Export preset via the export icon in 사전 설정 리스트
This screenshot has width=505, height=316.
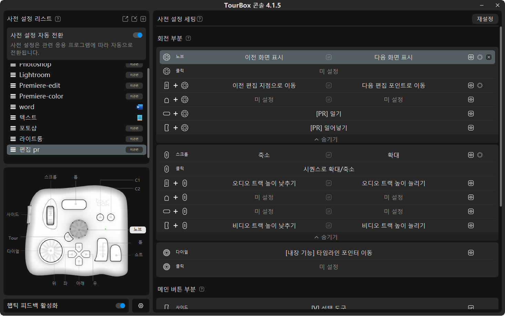(x=125, y=19)
